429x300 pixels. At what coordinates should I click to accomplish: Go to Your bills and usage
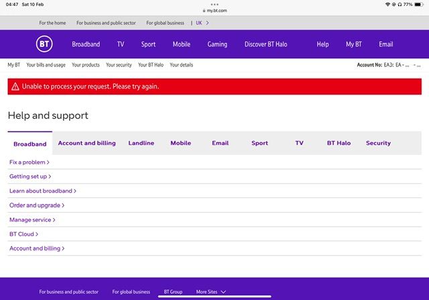point(46,65)
